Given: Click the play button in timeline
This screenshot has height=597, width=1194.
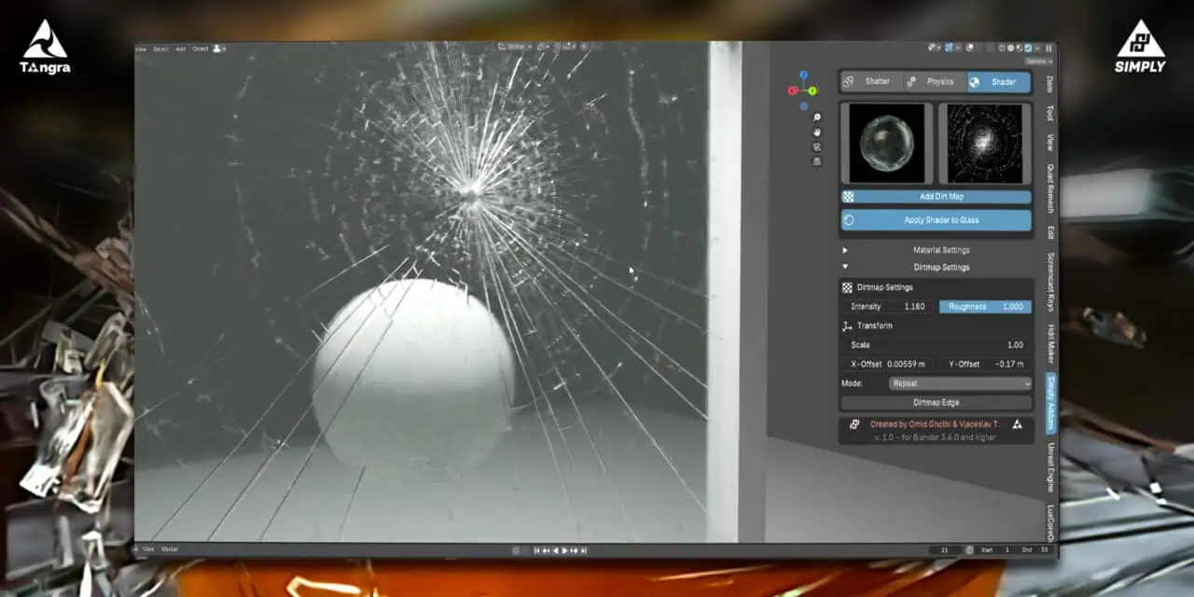Looking at the screenshot, I should coord(564,550).
